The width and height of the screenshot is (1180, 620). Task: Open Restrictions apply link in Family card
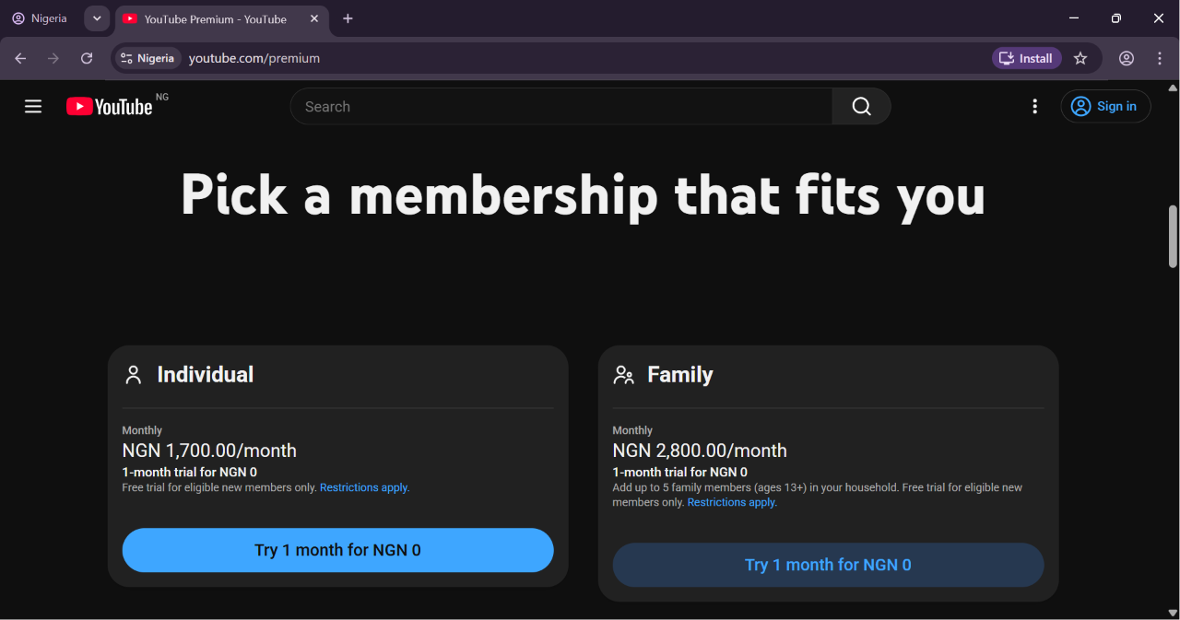tap(733, 503)
